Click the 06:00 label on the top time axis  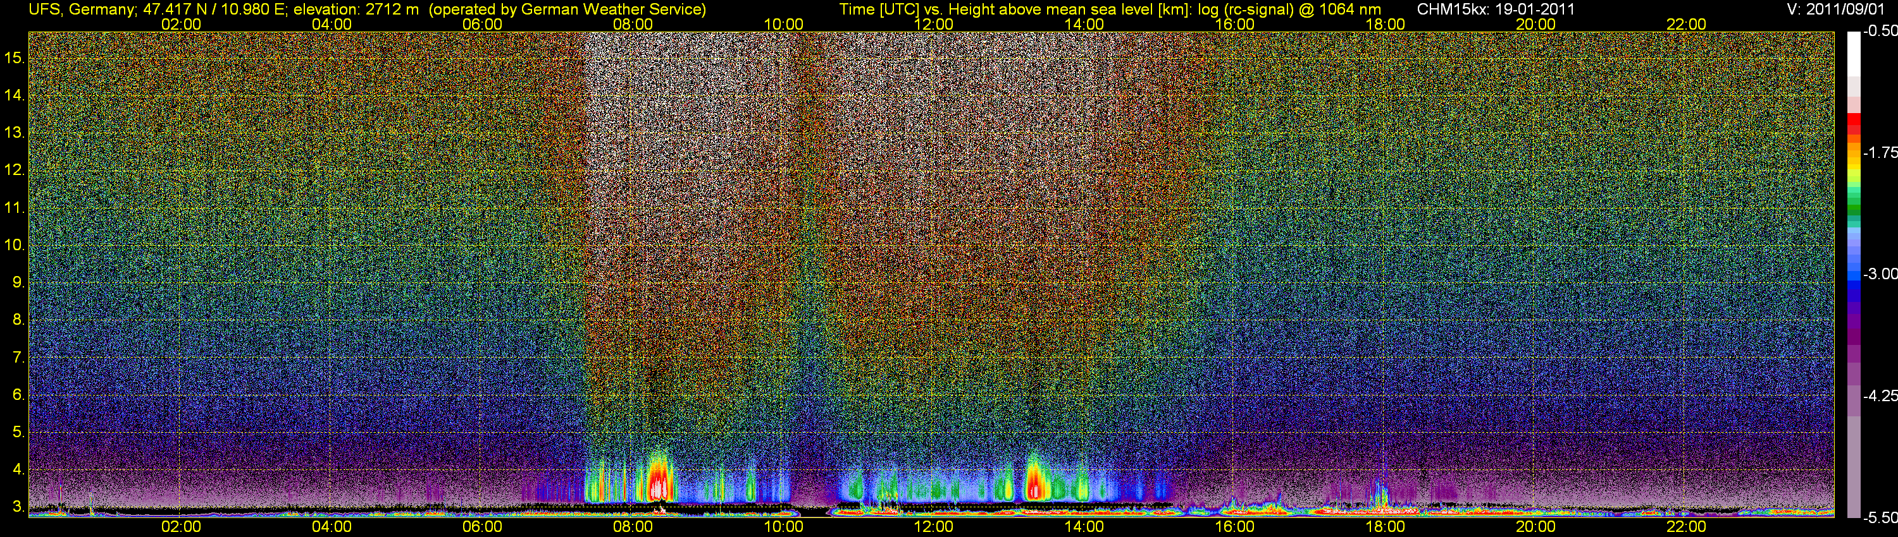point(482,24)
